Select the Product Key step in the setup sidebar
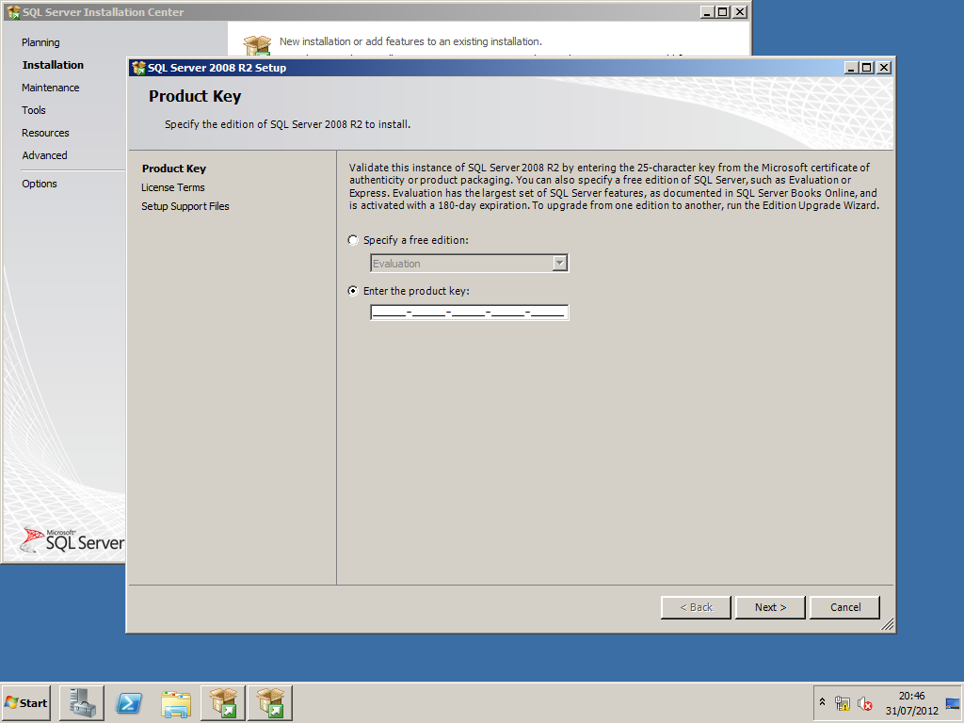The height and width of the screenshot is (723, 964). tap(174, 169)
